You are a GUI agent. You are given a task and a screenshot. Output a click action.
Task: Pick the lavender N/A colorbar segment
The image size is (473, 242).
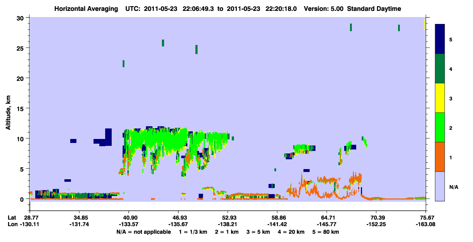click(440, 186)
